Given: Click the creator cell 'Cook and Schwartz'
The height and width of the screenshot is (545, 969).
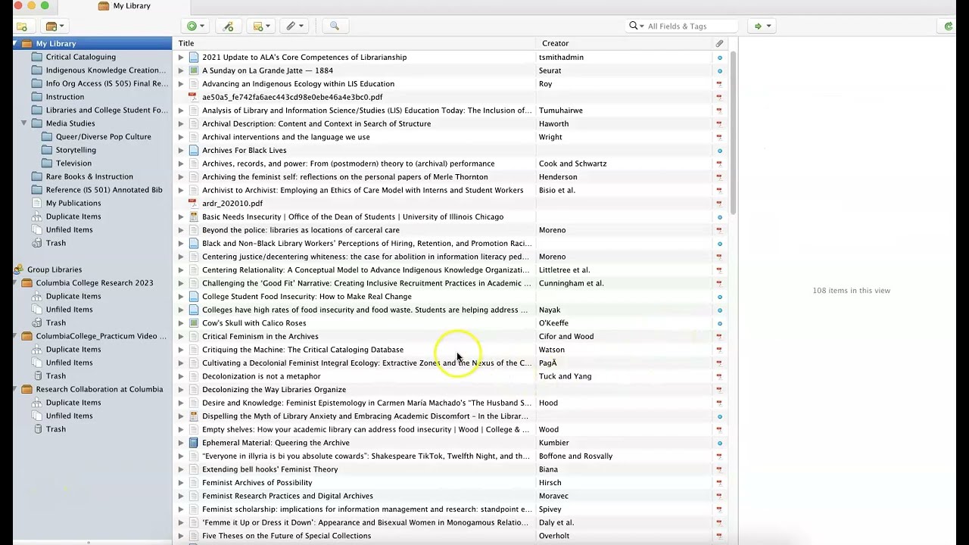Looking at the screenshot, I should pyautogui.click(x=572, y=163).
